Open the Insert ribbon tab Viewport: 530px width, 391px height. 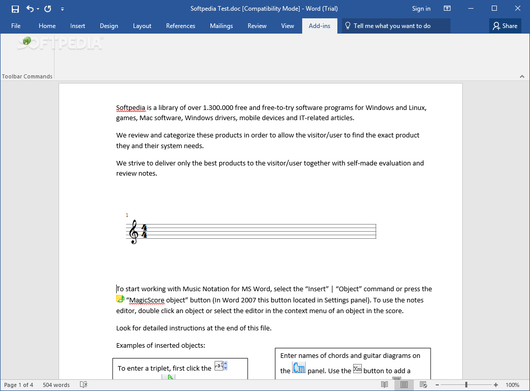pyautogui.click(x=77, y=26)
